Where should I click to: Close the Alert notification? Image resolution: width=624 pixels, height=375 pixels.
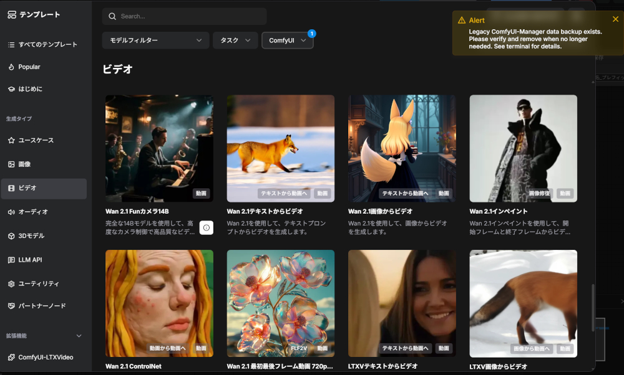point(615,19)
